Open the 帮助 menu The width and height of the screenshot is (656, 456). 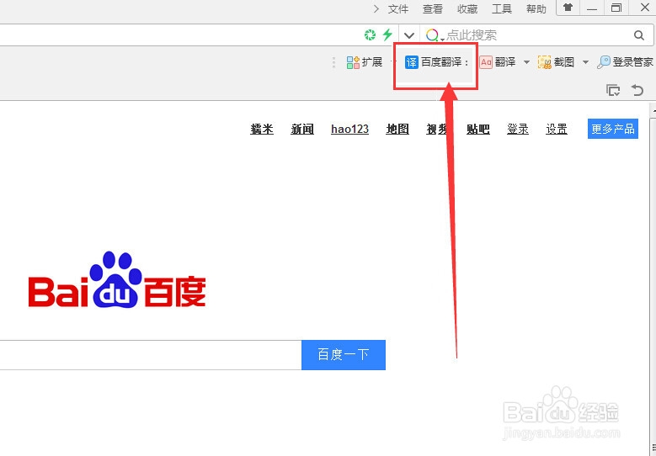tap(536, 8)
